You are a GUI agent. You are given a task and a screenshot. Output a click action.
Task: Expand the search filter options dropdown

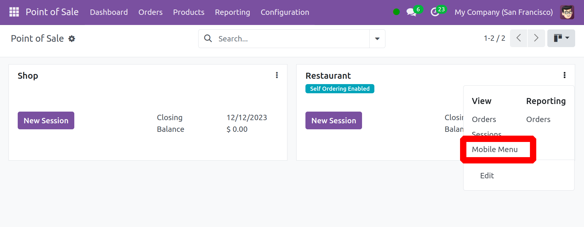point(377,39)
